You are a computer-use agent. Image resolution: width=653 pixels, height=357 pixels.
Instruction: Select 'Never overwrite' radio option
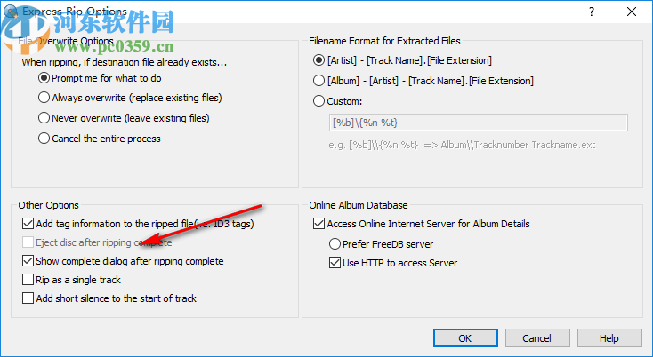click(44, 118)
